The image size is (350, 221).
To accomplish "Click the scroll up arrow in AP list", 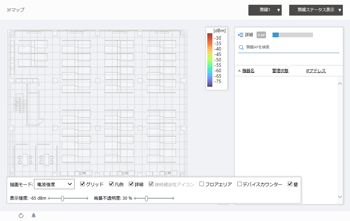I will pyautogui.click(x=340, y=84).
